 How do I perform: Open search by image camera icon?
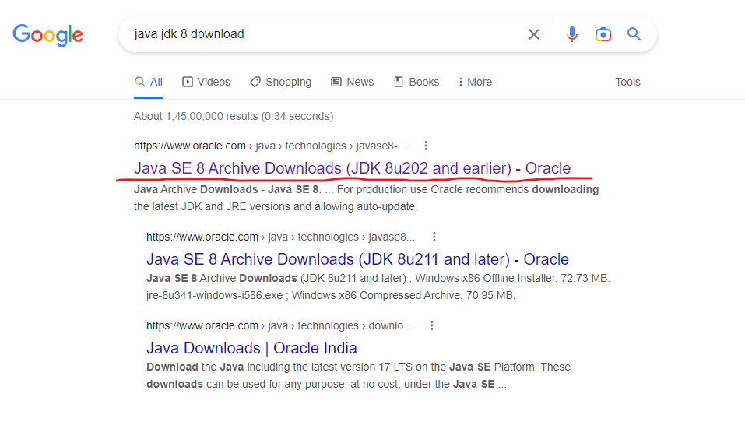(603, 34)
